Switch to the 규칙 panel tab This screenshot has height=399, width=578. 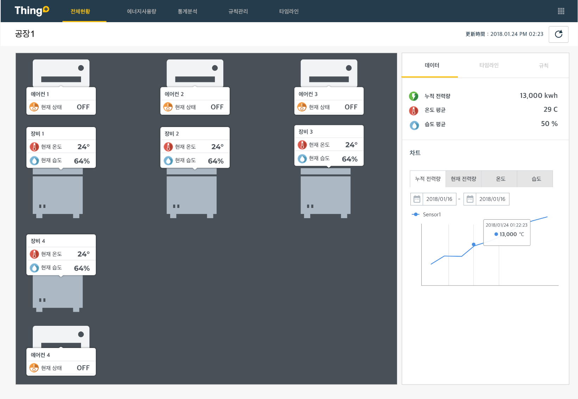(543, 65)
